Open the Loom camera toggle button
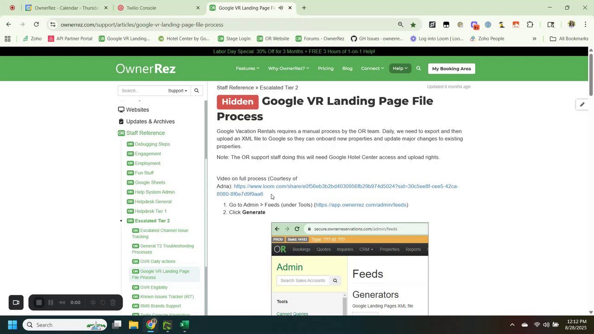Viewport: 594px width, 334px height. [16, 302]
